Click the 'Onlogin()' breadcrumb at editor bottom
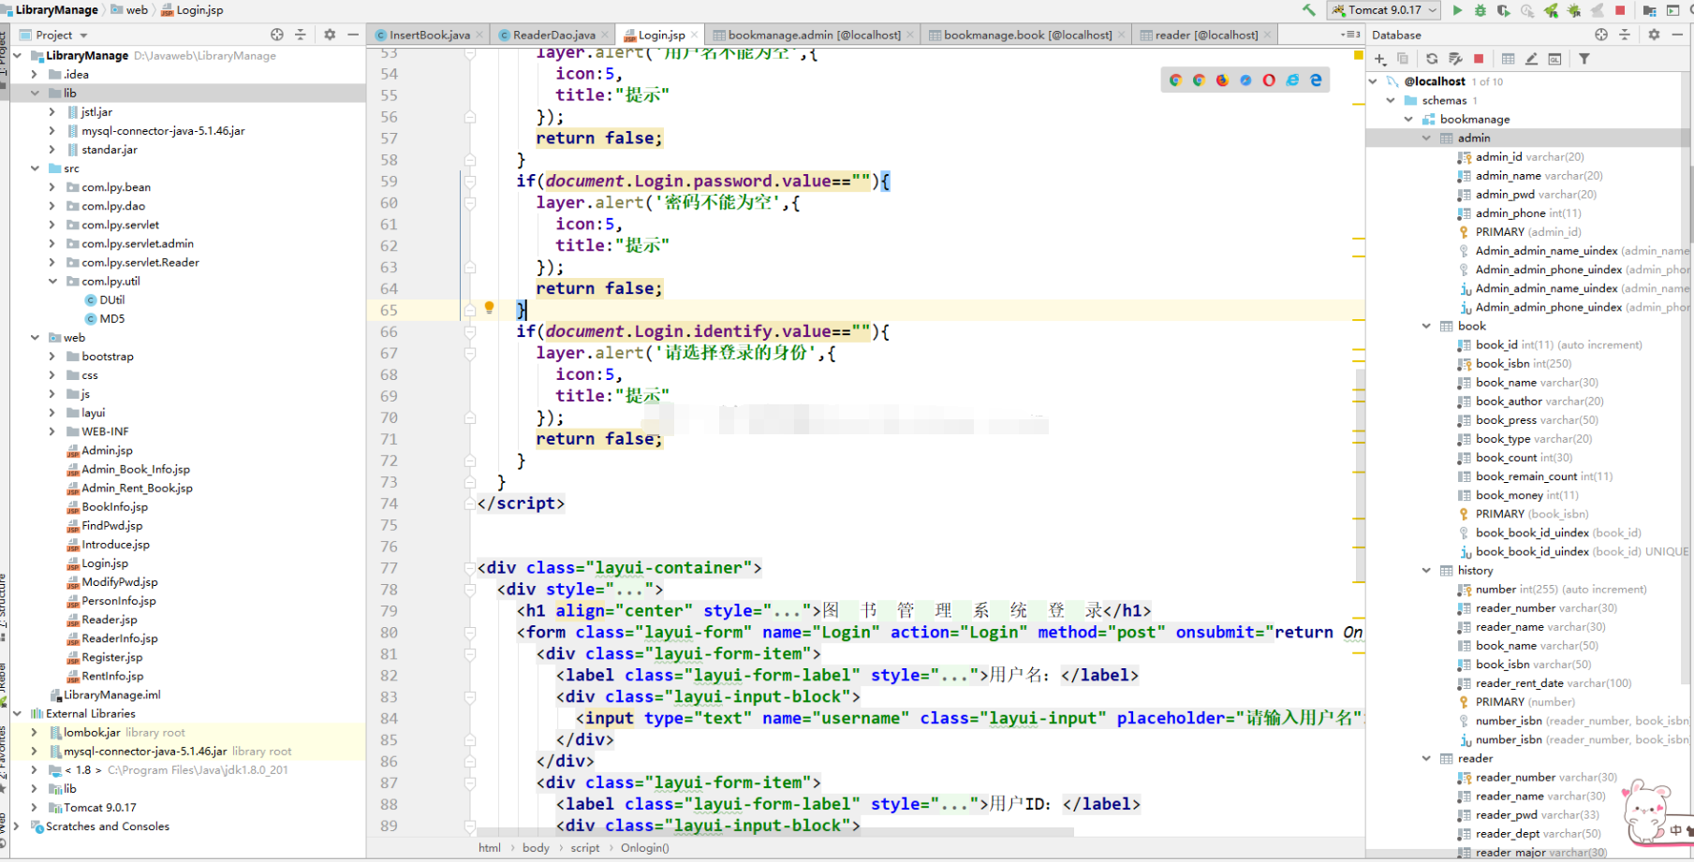 click(644, 848)
